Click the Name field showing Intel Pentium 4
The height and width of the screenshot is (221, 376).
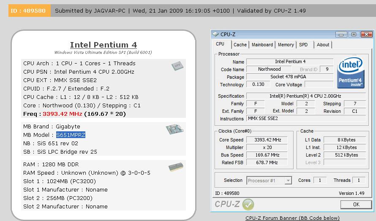[290, 61]
